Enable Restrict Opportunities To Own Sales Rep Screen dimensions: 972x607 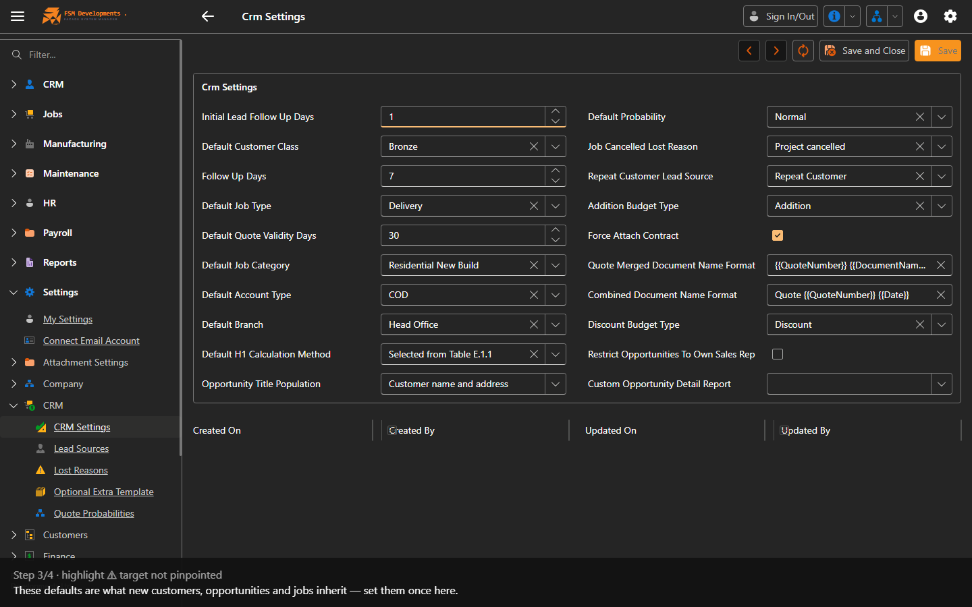coord(778,354)
